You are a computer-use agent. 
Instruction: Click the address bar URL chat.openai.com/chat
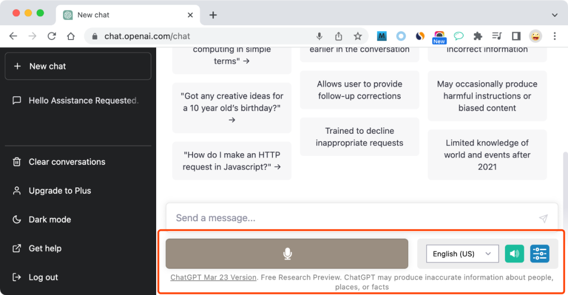(x=147, y=36)
